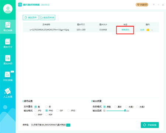Choose PNG output format
Image resolution: width=166 pixels, height=133 pixels.
[x=46, y=111]
